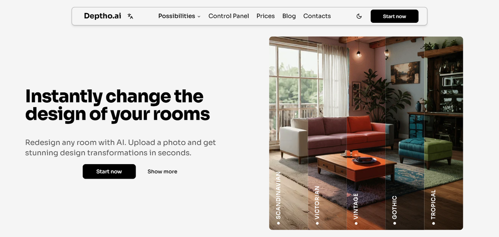Click the Scandinavian label bullet dot
Screen dimensions: 499x237
(278, 223)
